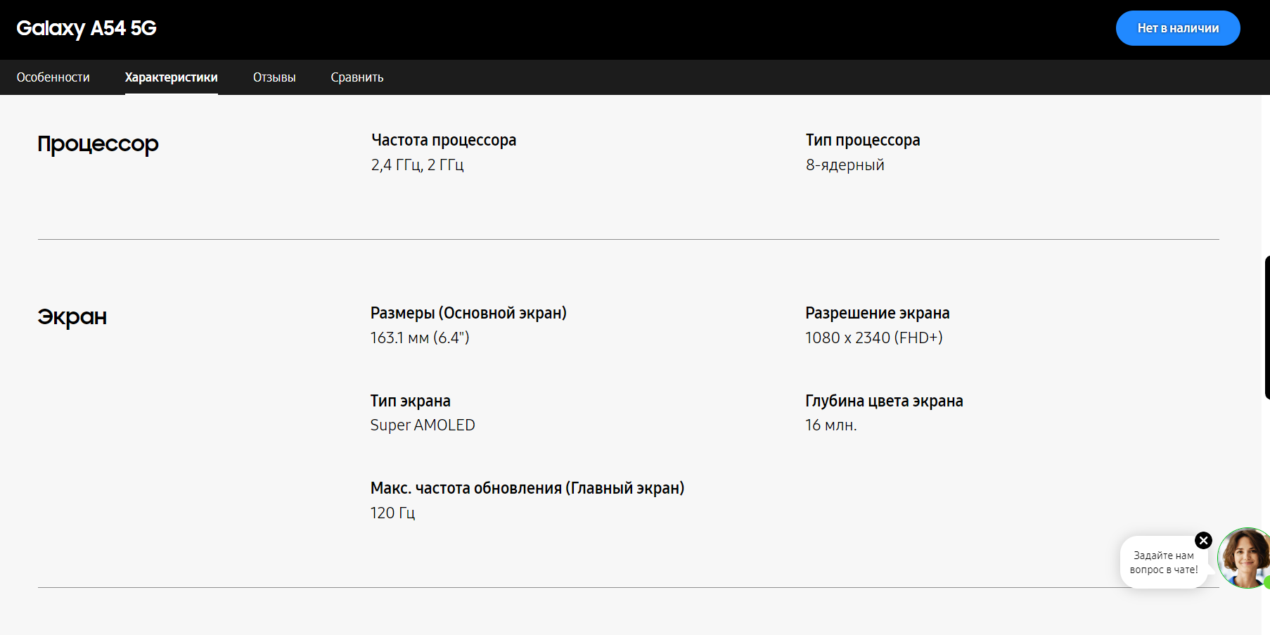The height and width of the screenshot is (635, 1270).
Task: Click the Galaxy A54 5G title
Action: pyautogui.click(x=86, y=28)
